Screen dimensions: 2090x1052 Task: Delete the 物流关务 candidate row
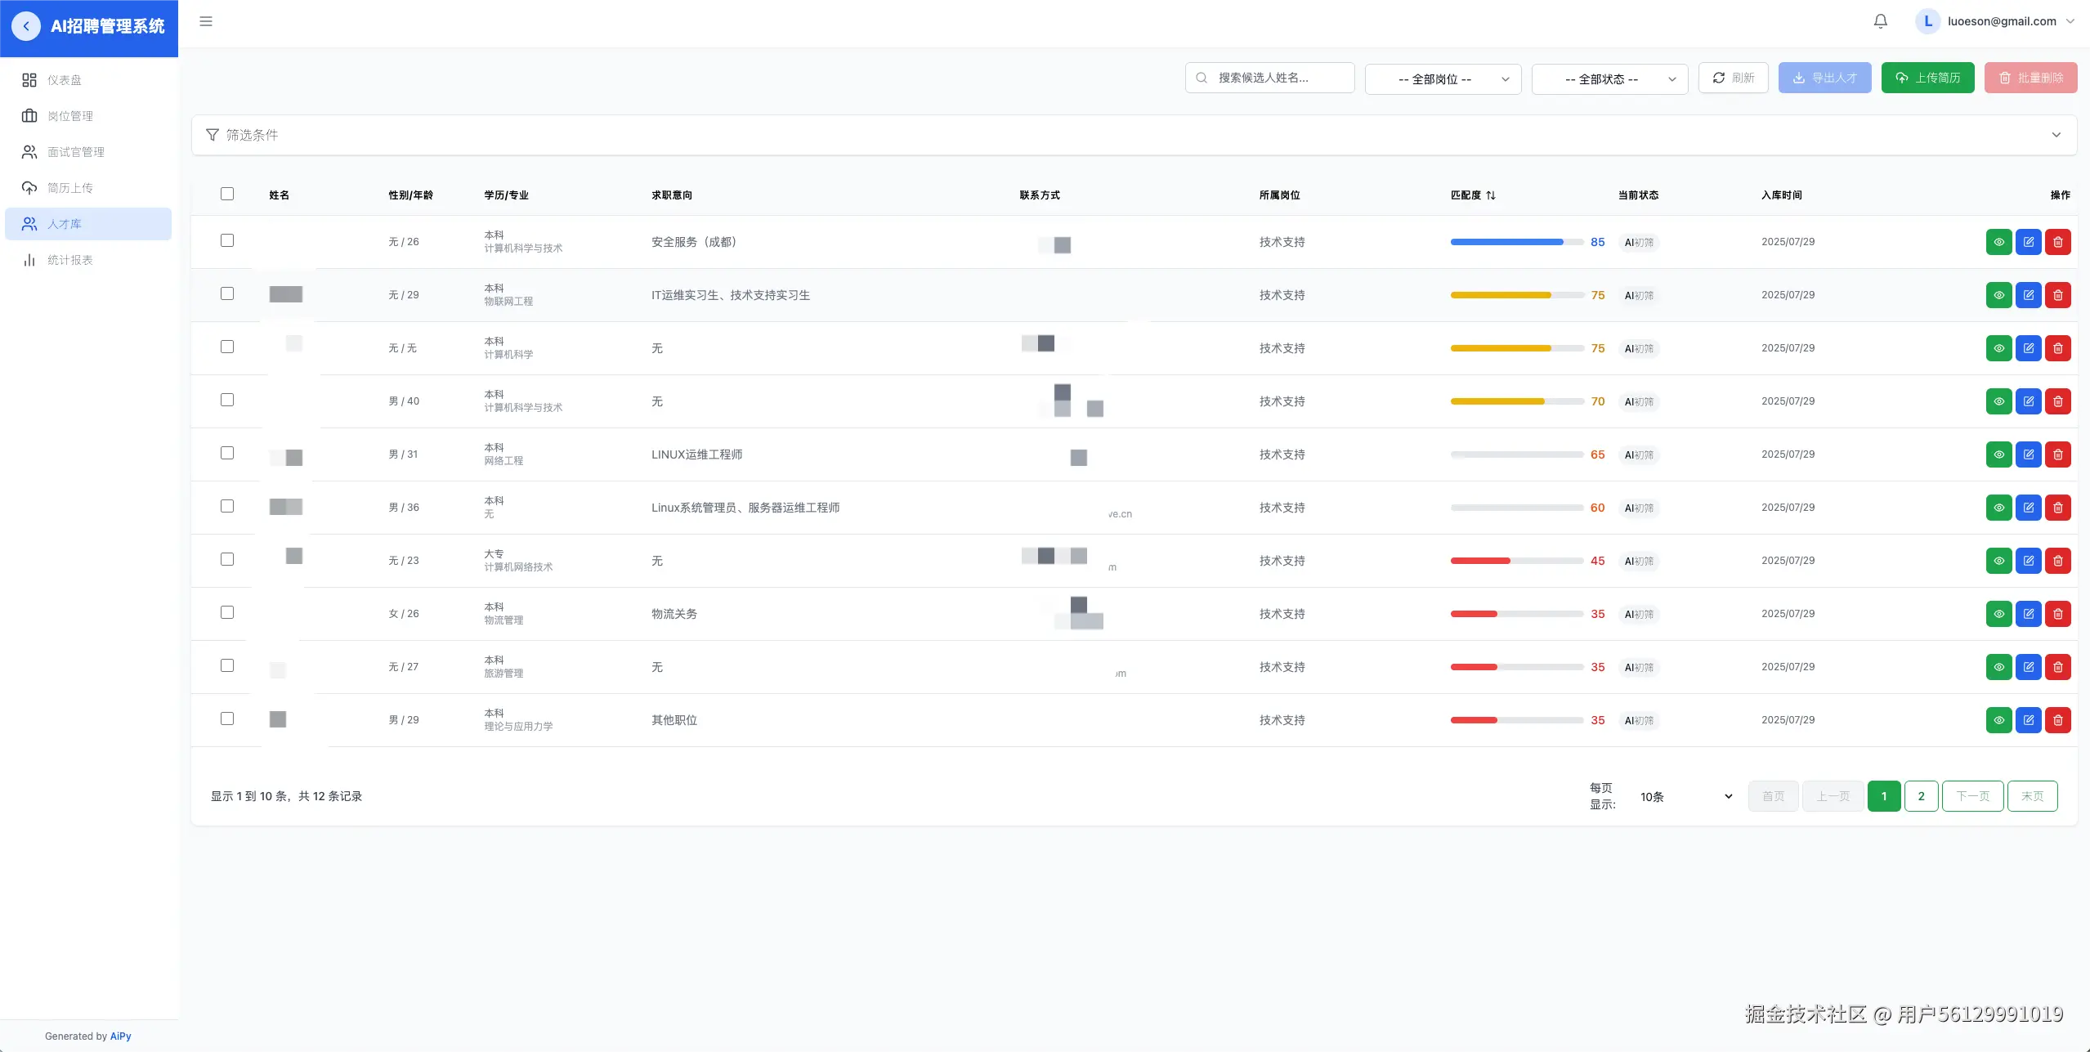[x=2057, y=614]
